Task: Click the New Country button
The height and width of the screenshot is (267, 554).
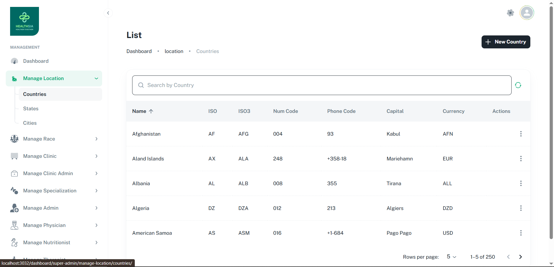Action: coord(506,42)
